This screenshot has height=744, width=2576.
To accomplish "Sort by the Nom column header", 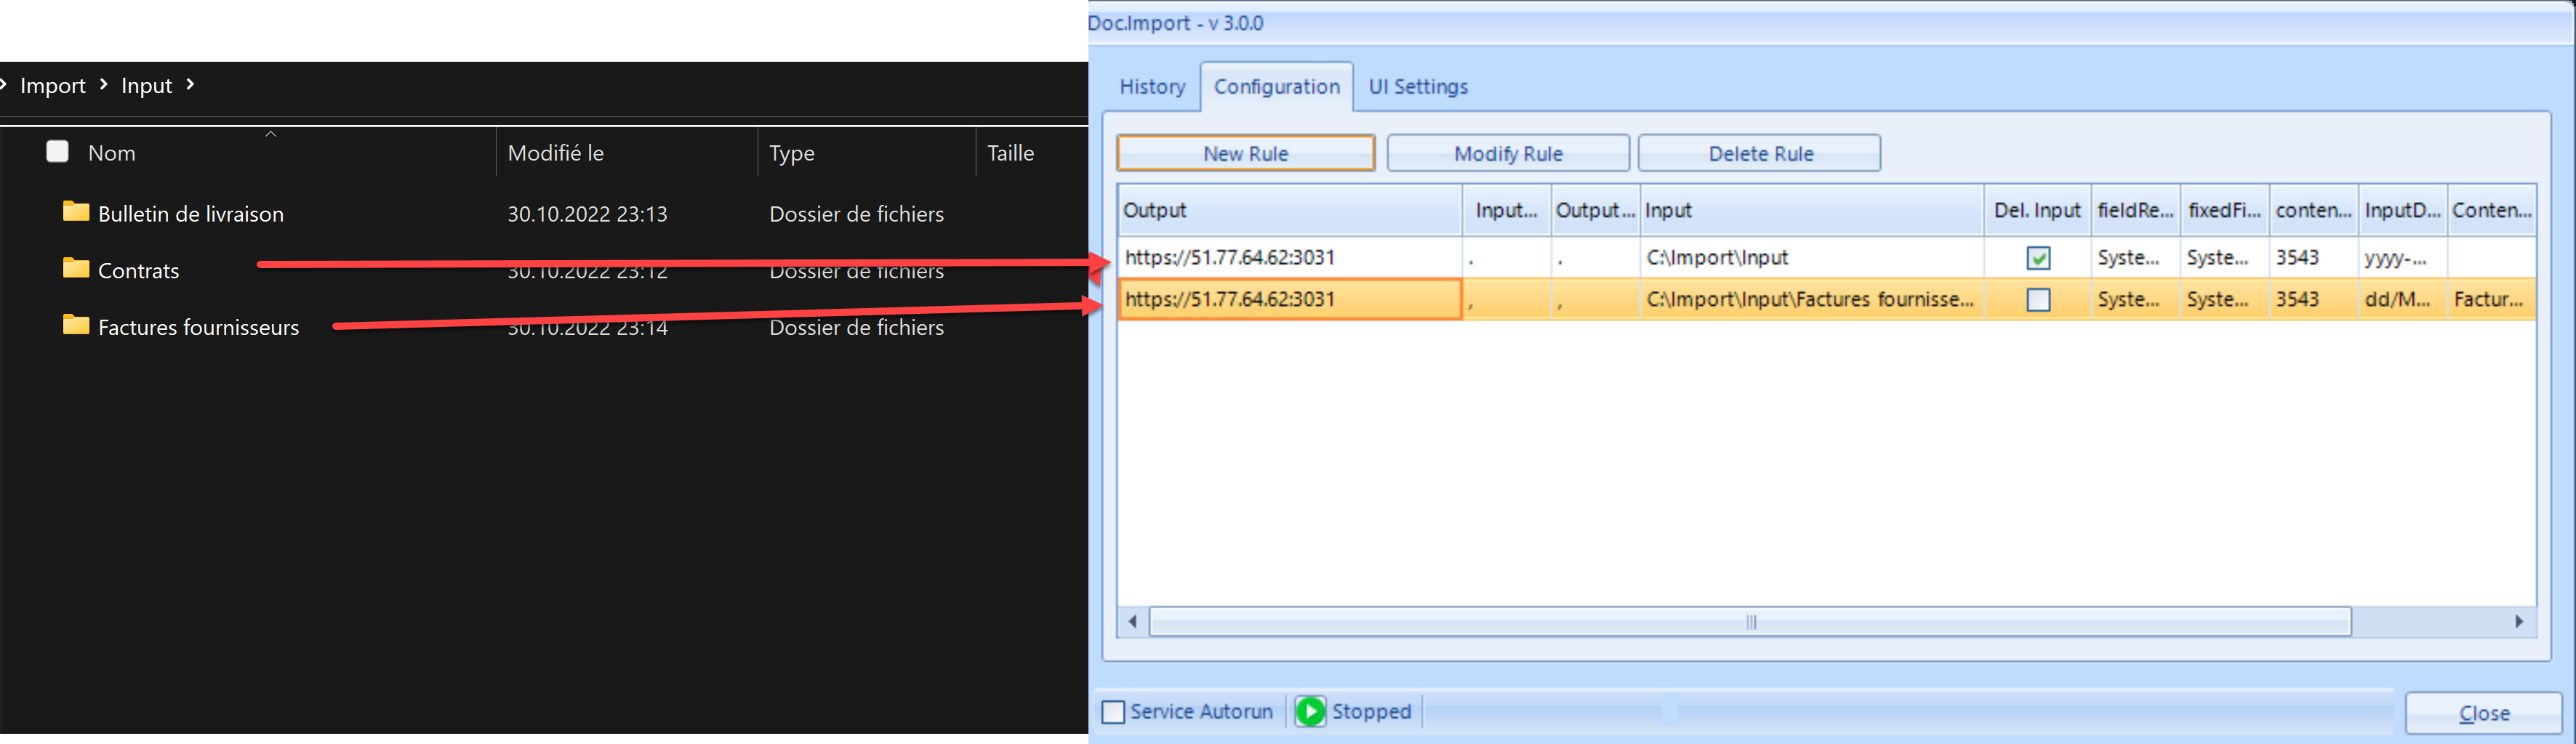I will (x=111, y=153).
